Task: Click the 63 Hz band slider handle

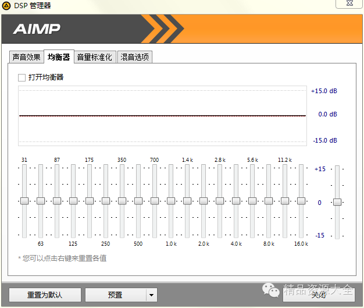Action: (x=41, y=201)
